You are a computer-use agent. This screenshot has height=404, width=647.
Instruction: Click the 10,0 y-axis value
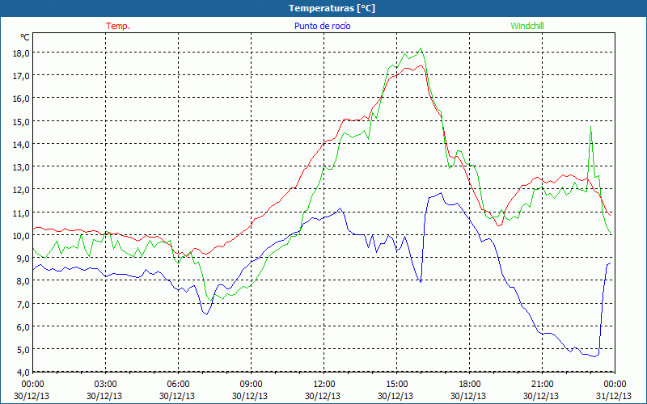(21, 235)
